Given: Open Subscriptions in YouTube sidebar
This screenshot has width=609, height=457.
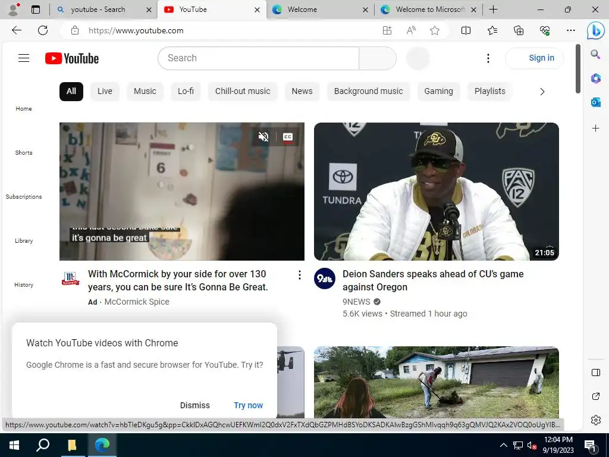Looking at the screenshot, I should tap(24, 196).
